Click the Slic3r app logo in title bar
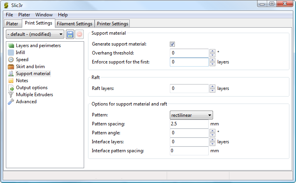 tap(6, 5)
